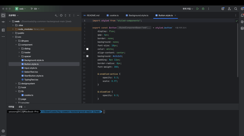The image size is (244, 136).
Task: Click line number 16 in gutter
Action: (84, 74)
